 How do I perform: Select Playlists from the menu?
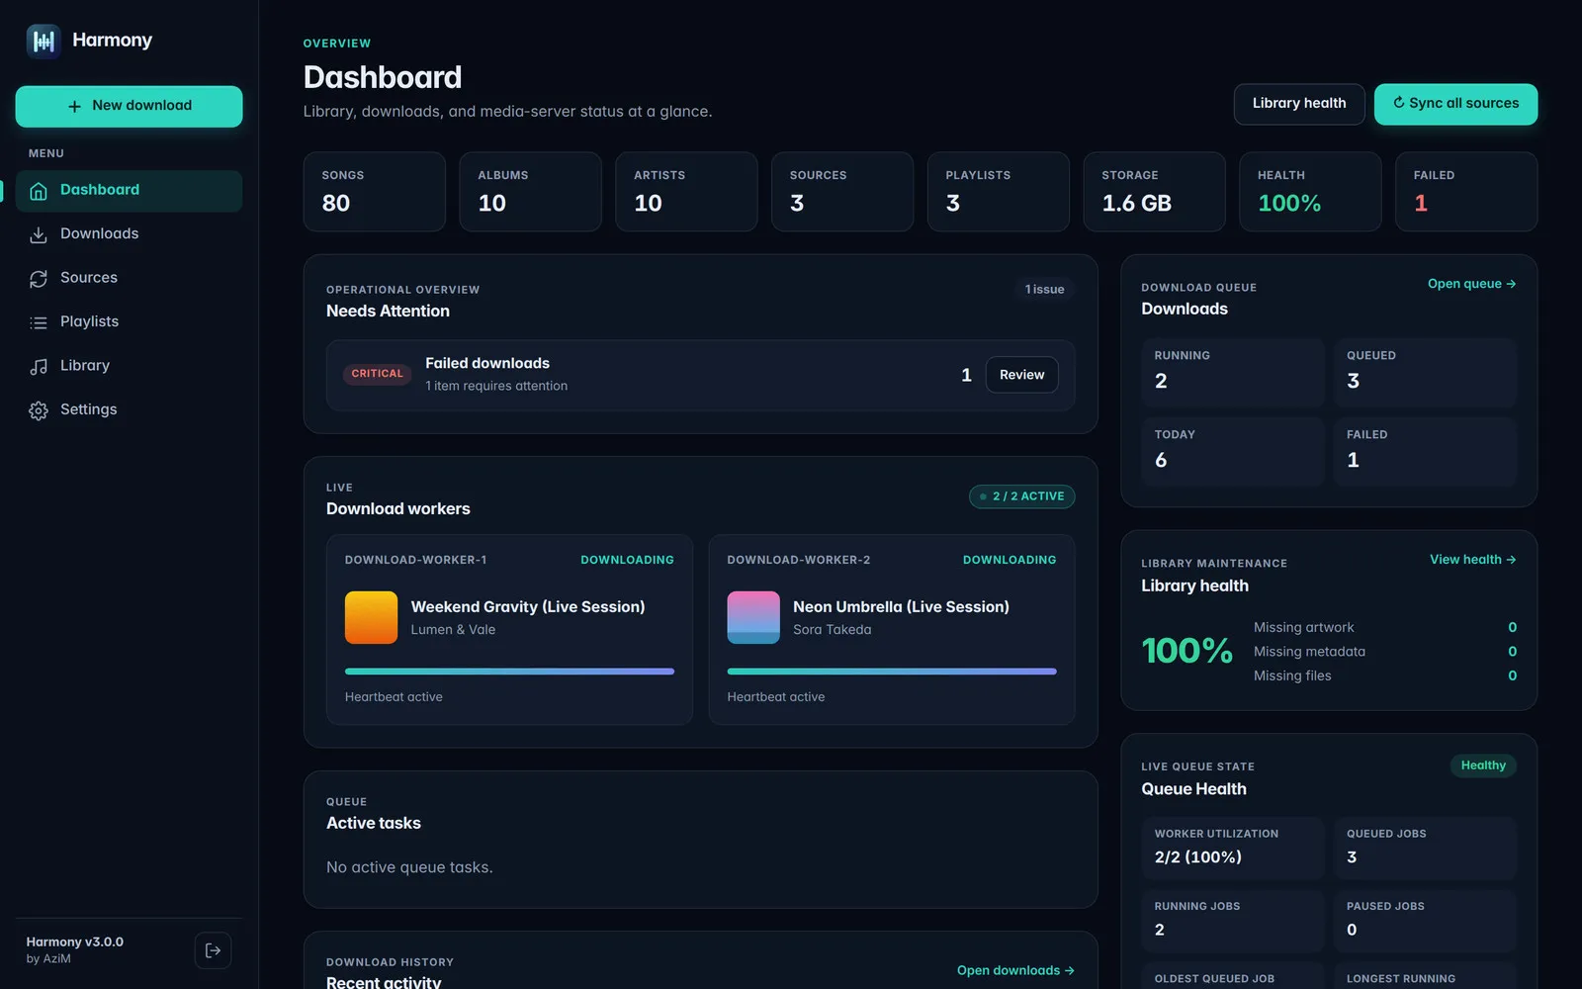click(129, 321)
